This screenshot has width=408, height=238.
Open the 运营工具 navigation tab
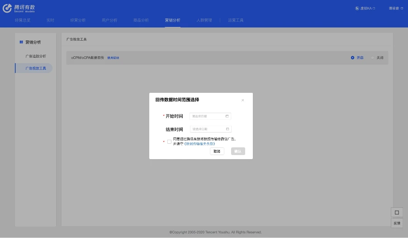click(x=235, y=20)
